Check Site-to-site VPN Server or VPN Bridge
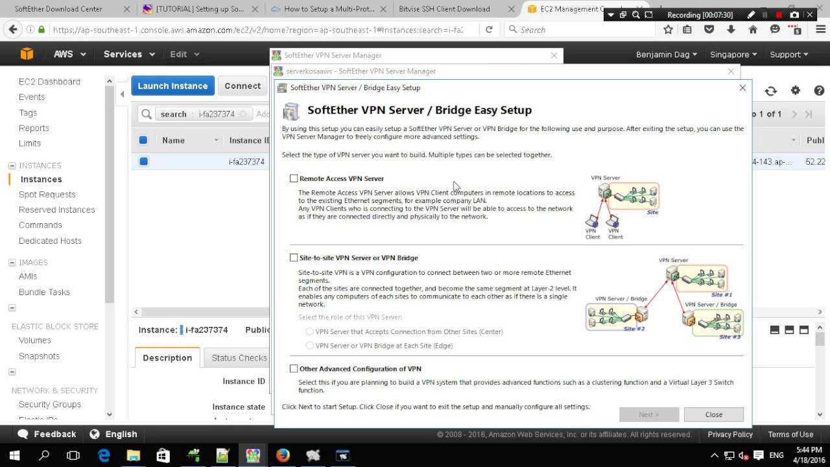The image size is (830, 467). (x=294, y=257)
